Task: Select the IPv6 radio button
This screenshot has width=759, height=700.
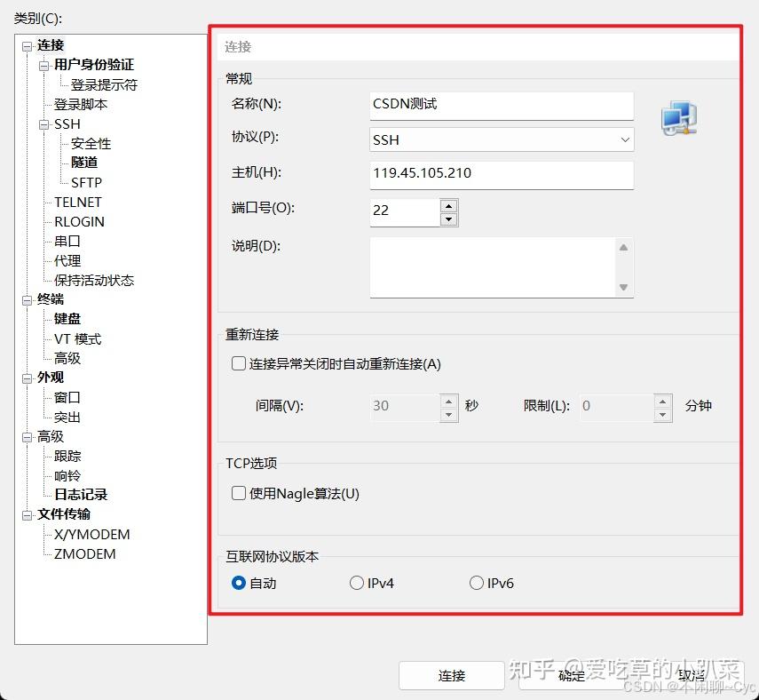Action: [x=477, y=583]
